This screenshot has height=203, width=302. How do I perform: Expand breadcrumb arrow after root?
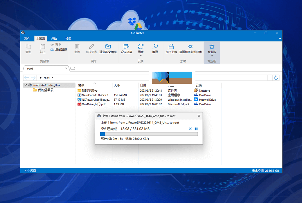click(x=52, y=78)
